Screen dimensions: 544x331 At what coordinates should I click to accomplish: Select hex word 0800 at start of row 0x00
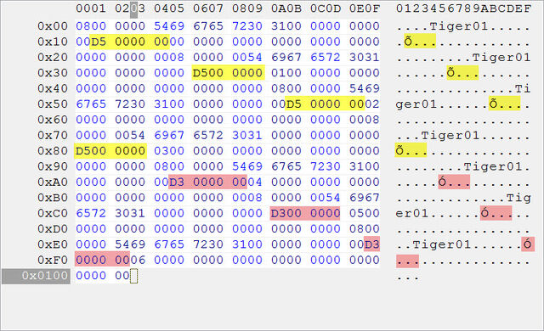click(91, 26)
